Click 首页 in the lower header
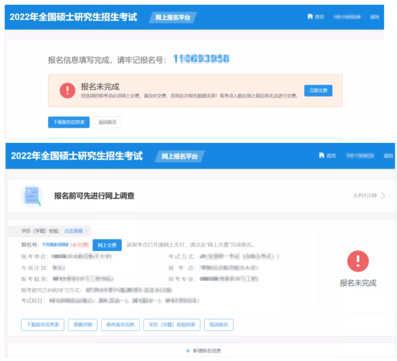 [331, 156]
